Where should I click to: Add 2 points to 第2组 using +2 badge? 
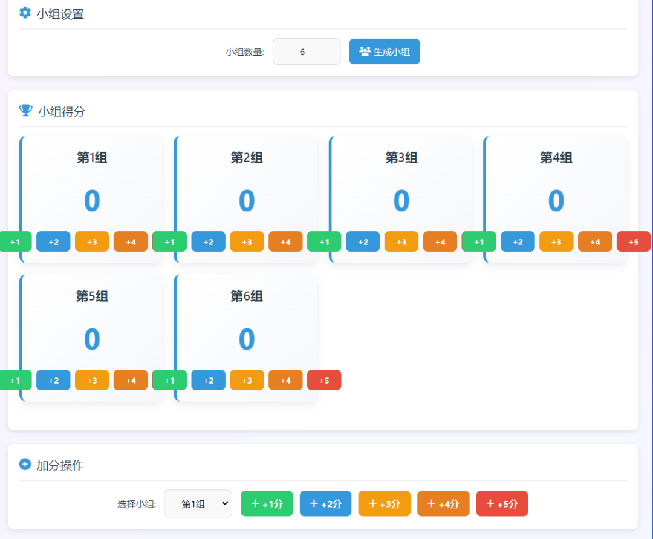click(x=208, y=241)
